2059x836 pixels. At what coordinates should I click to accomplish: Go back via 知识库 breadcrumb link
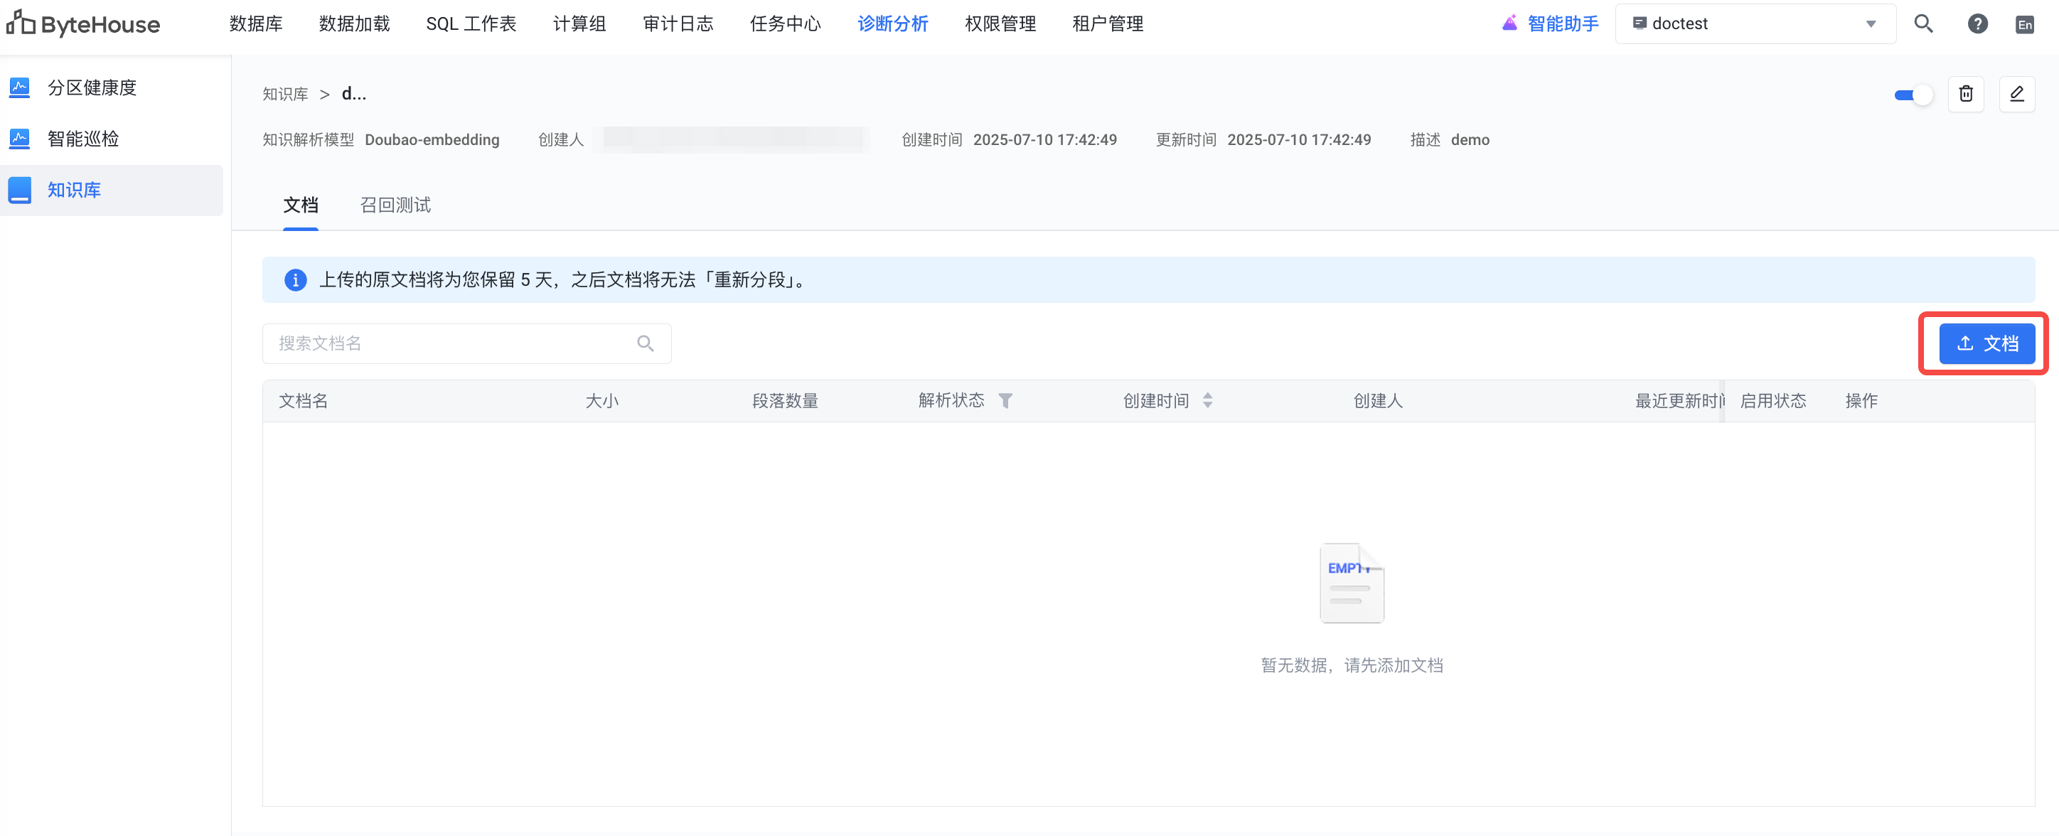coord(285,95)
